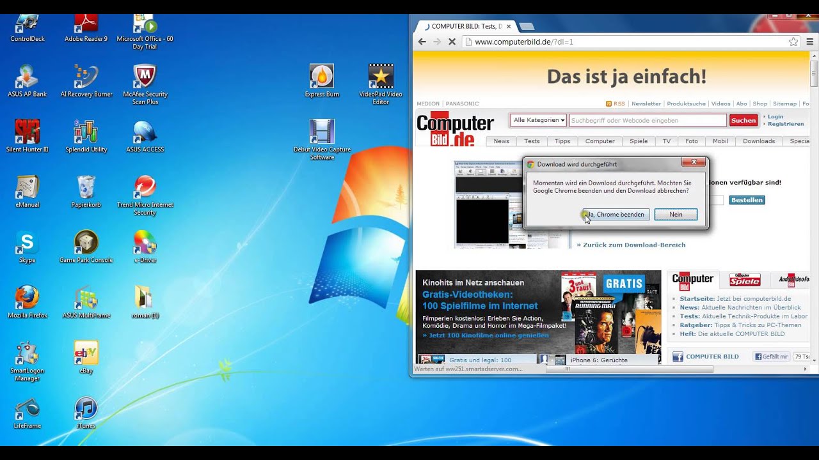Bookmark page with the star icon

pos(793,42)
